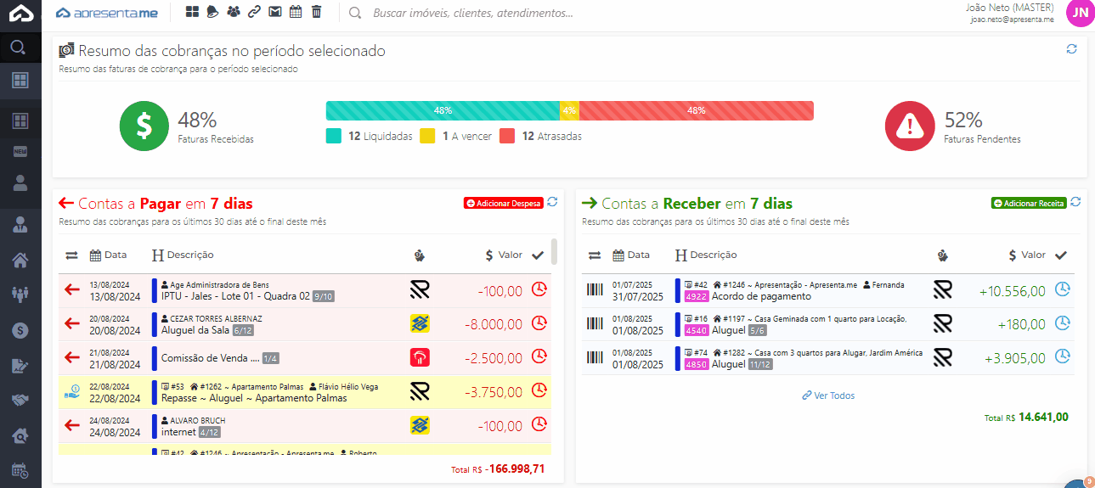Screen dimensions: 1095x488
Task: Open the Ver Todos link
Action: click(x=828, y=395)
